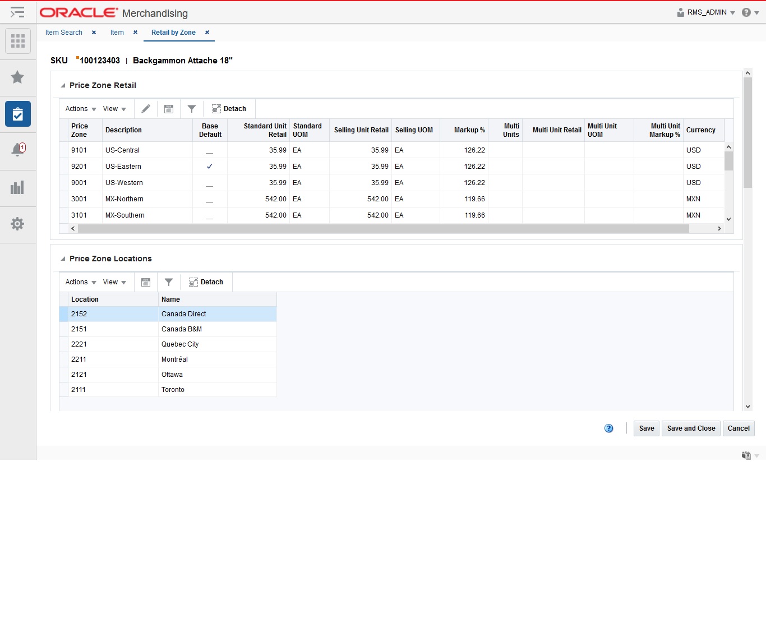Close the Retail by Zone tab
This screenshot has height=618, width=766.
pos(207,33)
